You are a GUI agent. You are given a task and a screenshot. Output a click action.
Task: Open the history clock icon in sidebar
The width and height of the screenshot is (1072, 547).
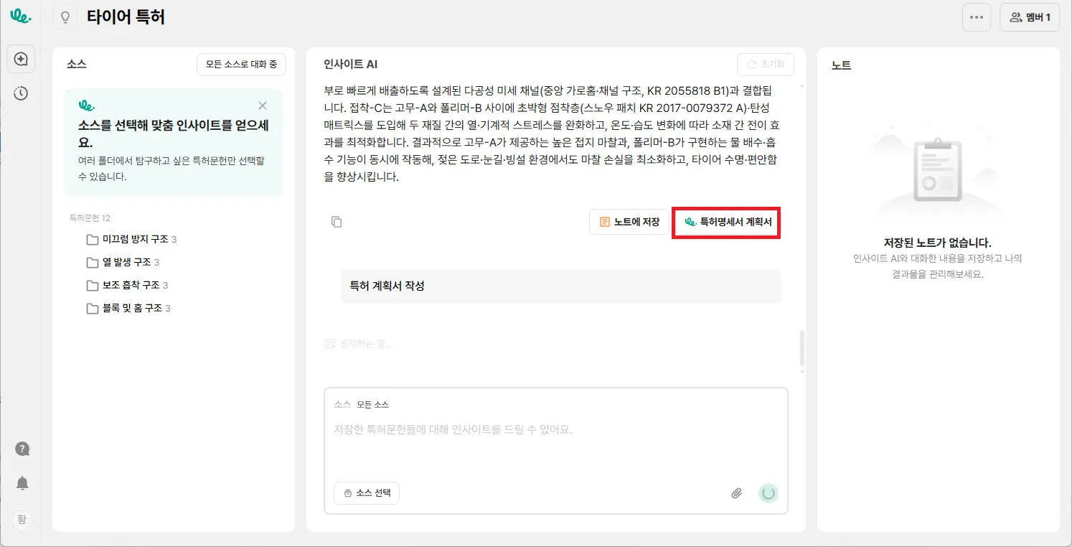coord(21,93)
